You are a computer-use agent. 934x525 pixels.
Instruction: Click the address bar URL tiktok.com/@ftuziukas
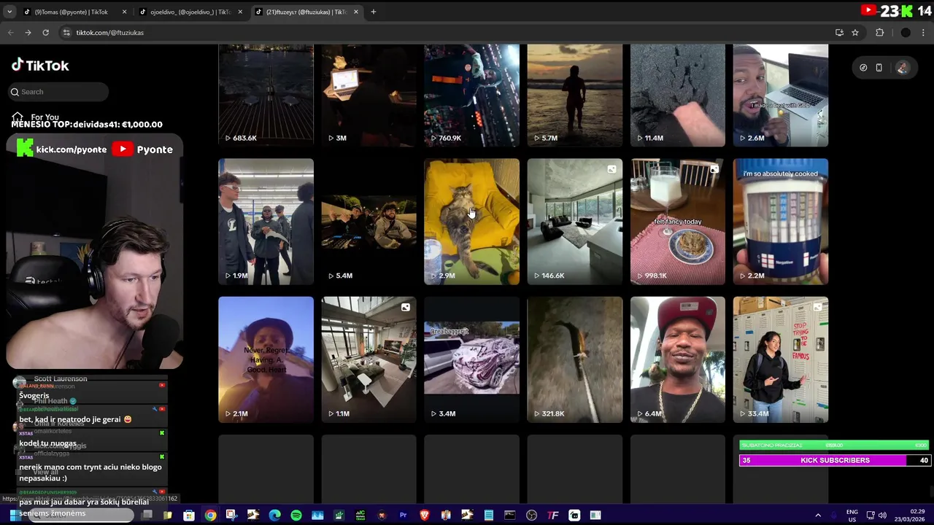109,32
